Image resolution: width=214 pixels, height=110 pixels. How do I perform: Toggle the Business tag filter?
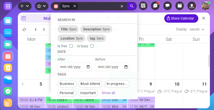click(67, 84)
